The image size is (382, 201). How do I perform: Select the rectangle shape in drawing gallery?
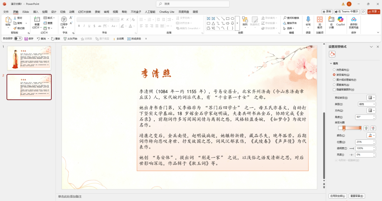(227, 18)
